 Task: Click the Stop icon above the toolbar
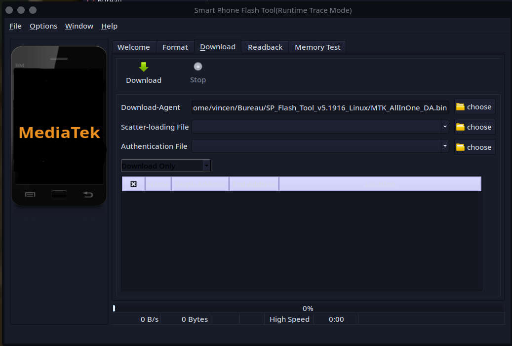pos(197,66)
